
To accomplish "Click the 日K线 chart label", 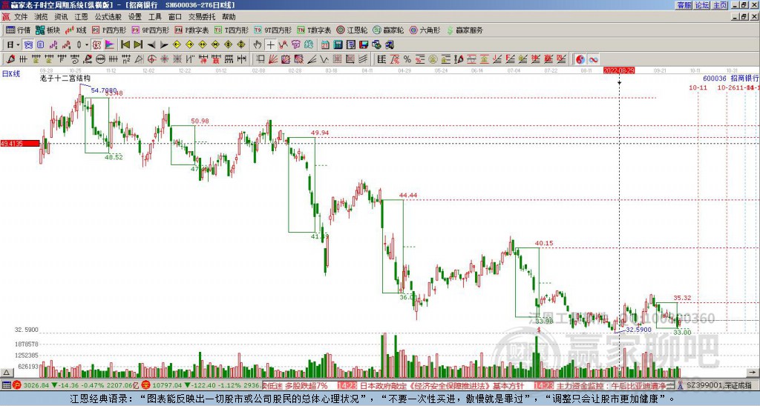I will [10, 74].
